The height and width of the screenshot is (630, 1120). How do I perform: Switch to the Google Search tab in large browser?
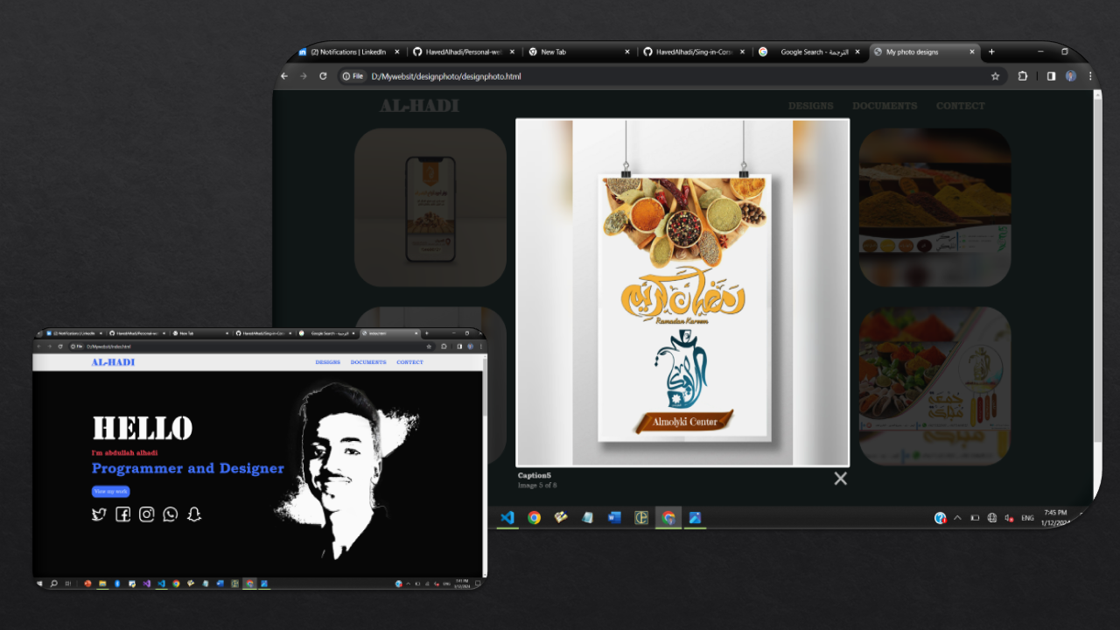pyautogui.click(x=803, y=52)
